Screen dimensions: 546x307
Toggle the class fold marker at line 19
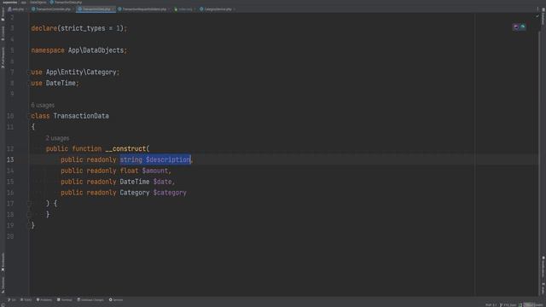(29, 225)
